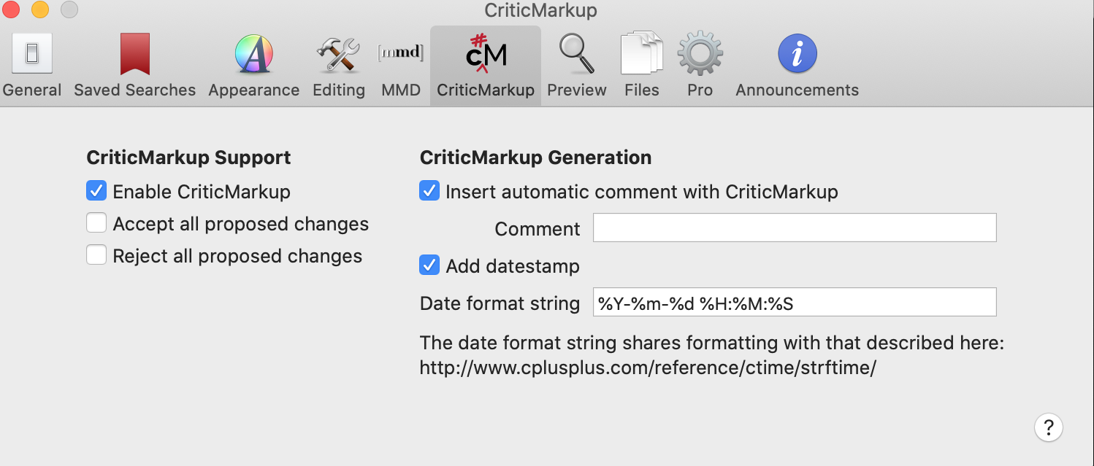The width and height of the screenshot is (1094, 466).
Task: Open the Editing tools preferences
Action: click(x=338, y=66)
